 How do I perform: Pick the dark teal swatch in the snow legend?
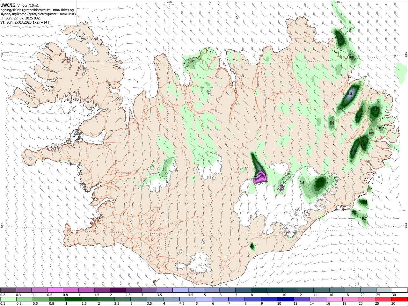pyautogui.click(x=259, y=290)
